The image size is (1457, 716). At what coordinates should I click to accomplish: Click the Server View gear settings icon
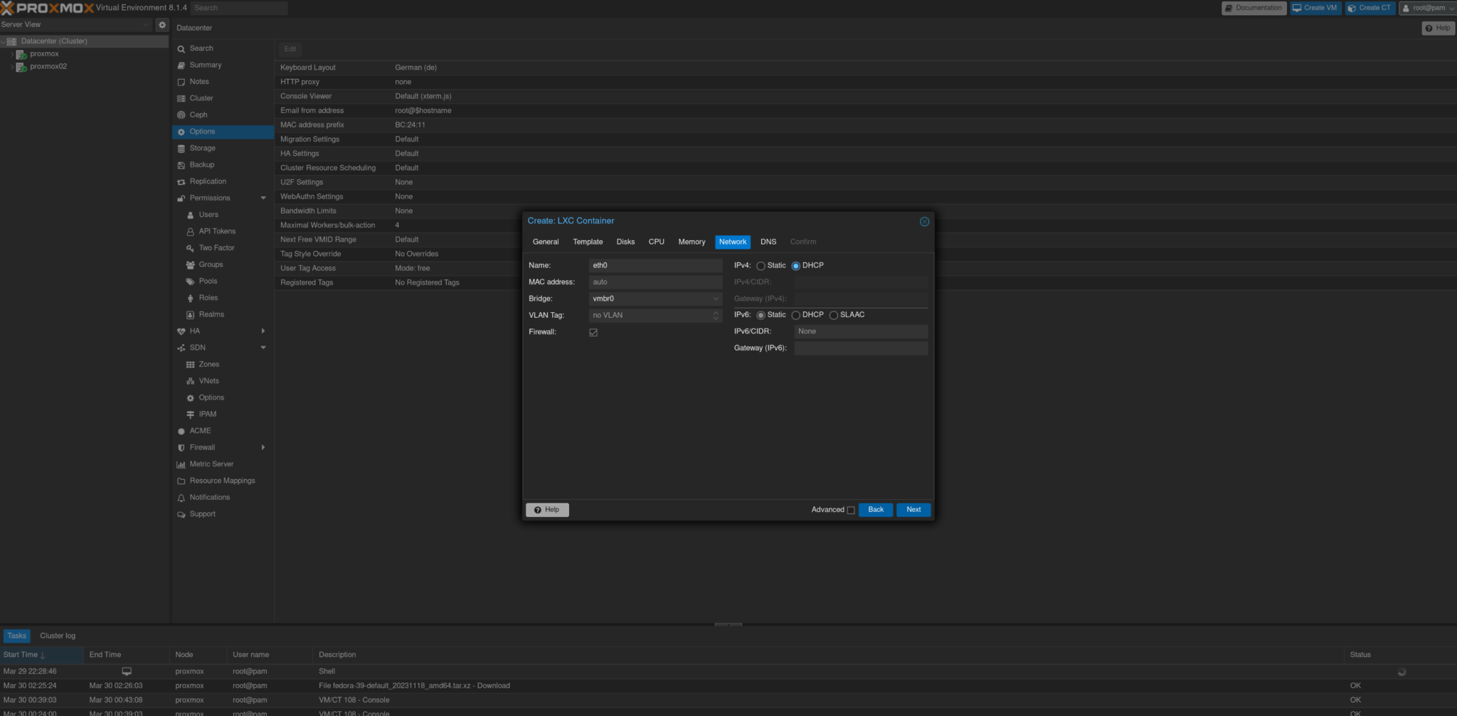click(x=162, y=24)
